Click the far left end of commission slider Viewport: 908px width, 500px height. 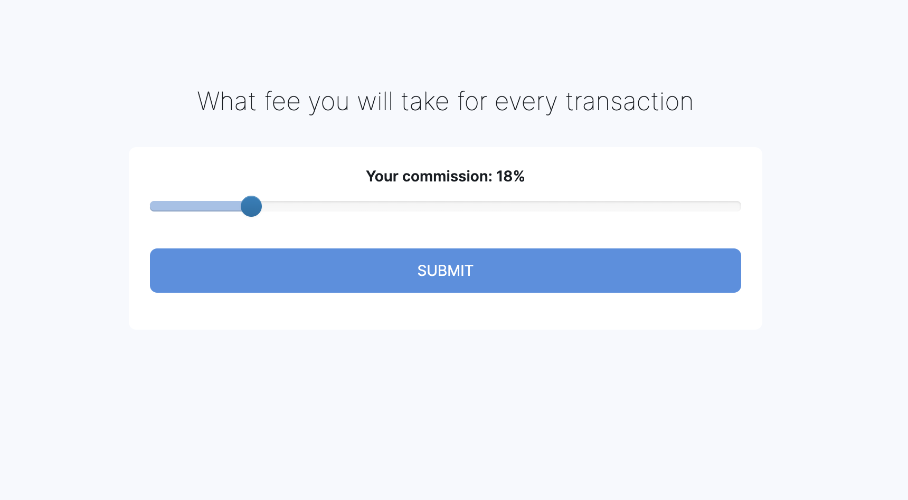pos(153,206)
